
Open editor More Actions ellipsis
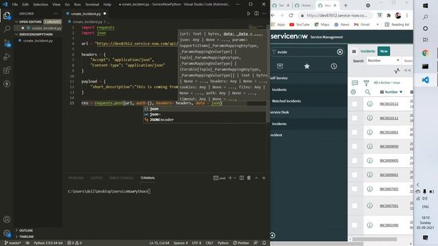coord(264,14)
